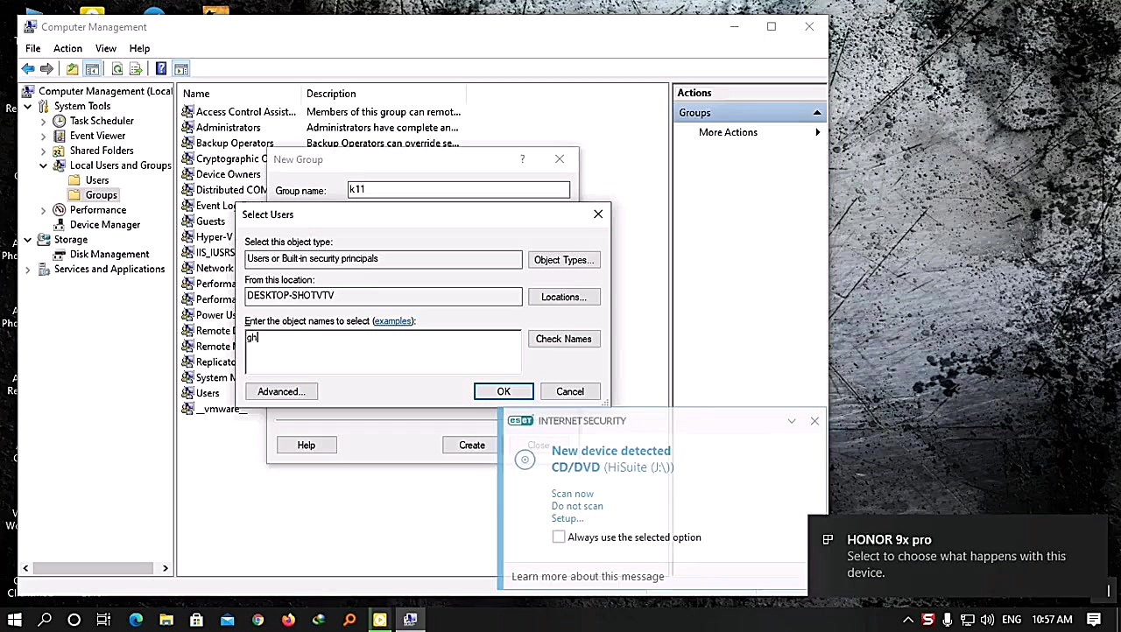Collapse the System Tools tree node
The image size is (1121, 632).
pyautogui.click(x=28, y=106)
